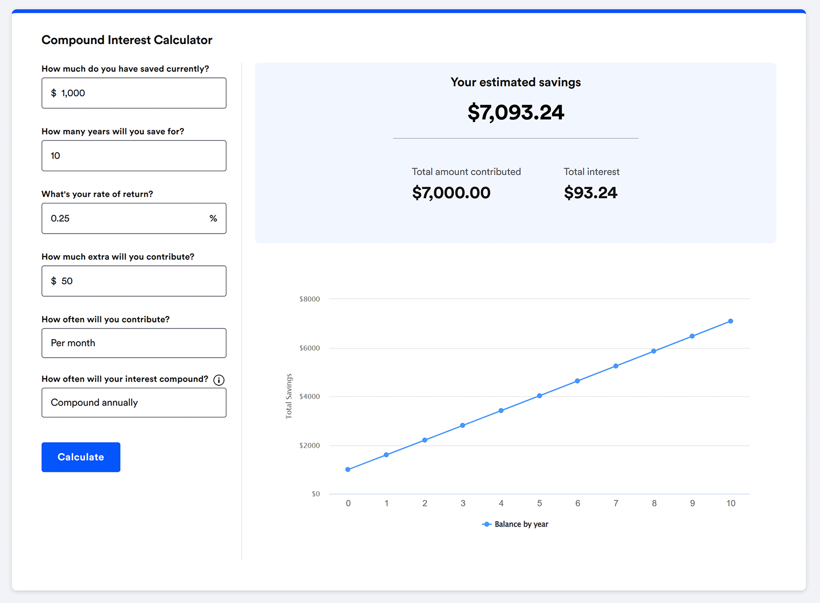Click the Total Savings axis label on the chart
This screenshot has height=603, width=820.
coord(290,396)
